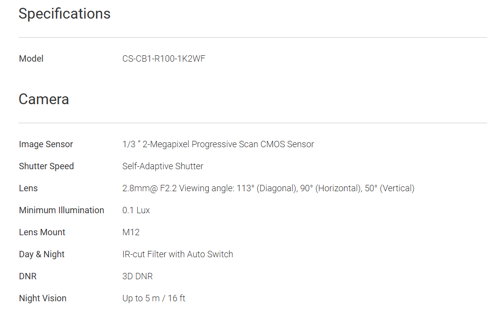
Task: Click the 2.8mm viewing angle description
Action: point(268,188)
